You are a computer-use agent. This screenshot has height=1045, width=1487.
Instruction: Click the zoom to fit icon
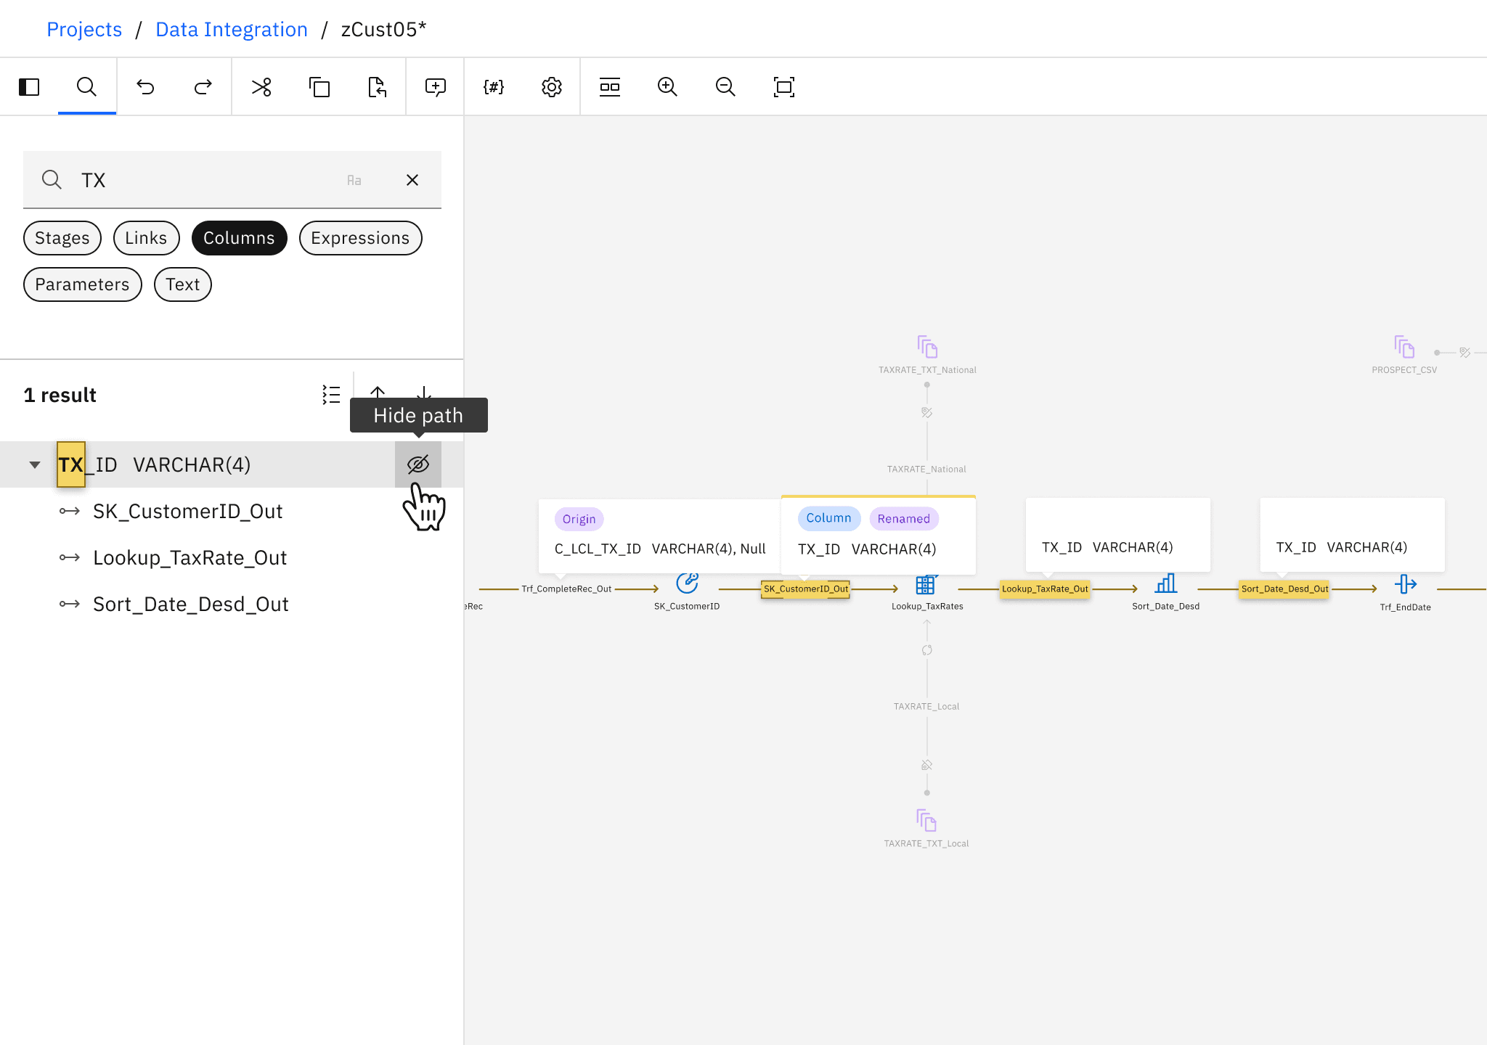pos(784,87)
